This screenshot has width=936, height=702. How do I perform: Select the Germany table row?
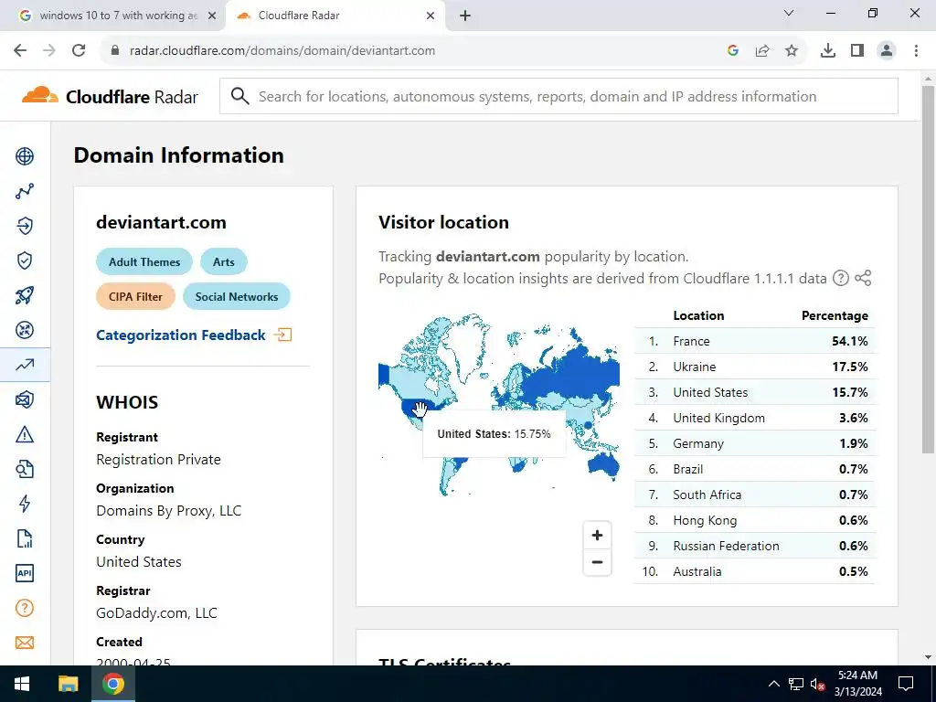coord(755,443)
